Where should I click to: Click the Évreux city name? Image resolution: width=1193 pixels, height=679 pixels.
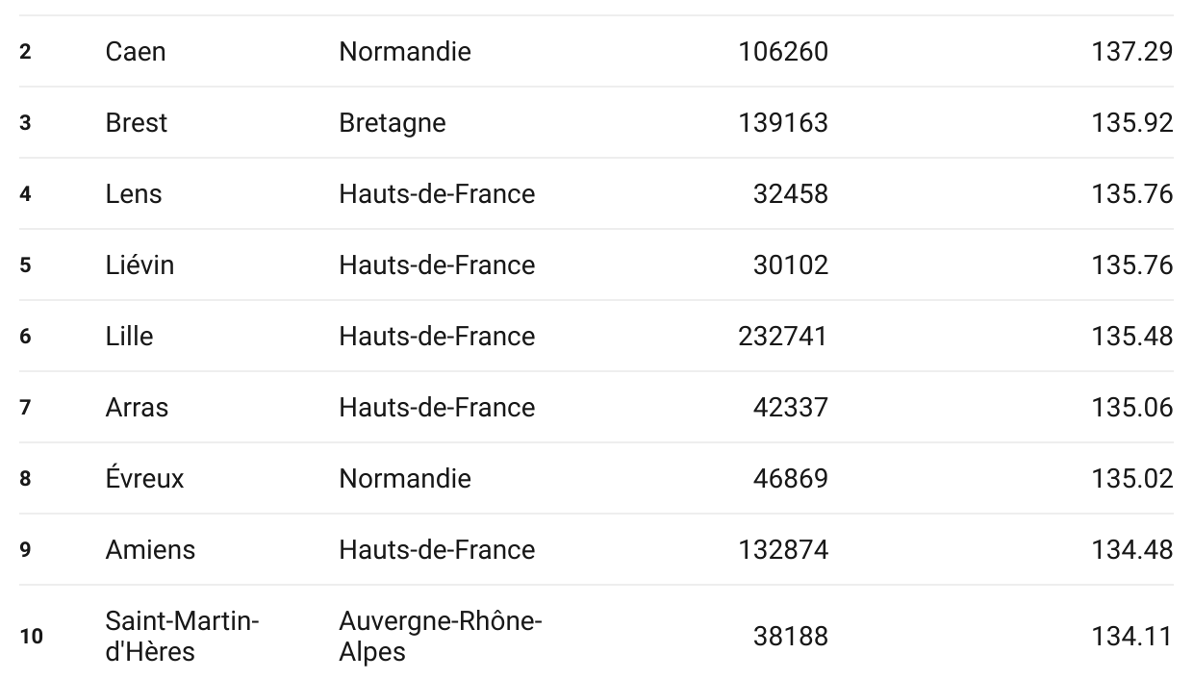[144, 478]
